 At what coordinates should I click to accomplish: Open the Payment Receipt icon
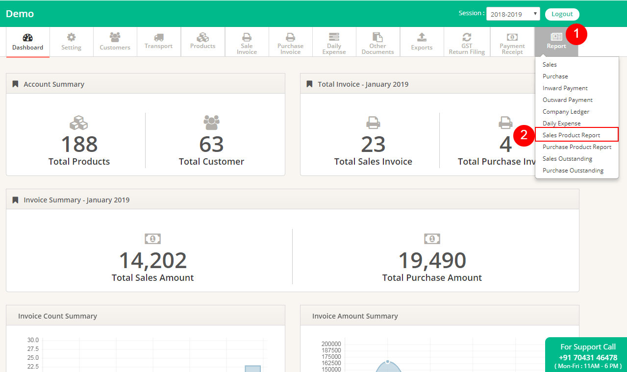coord(512,42)
